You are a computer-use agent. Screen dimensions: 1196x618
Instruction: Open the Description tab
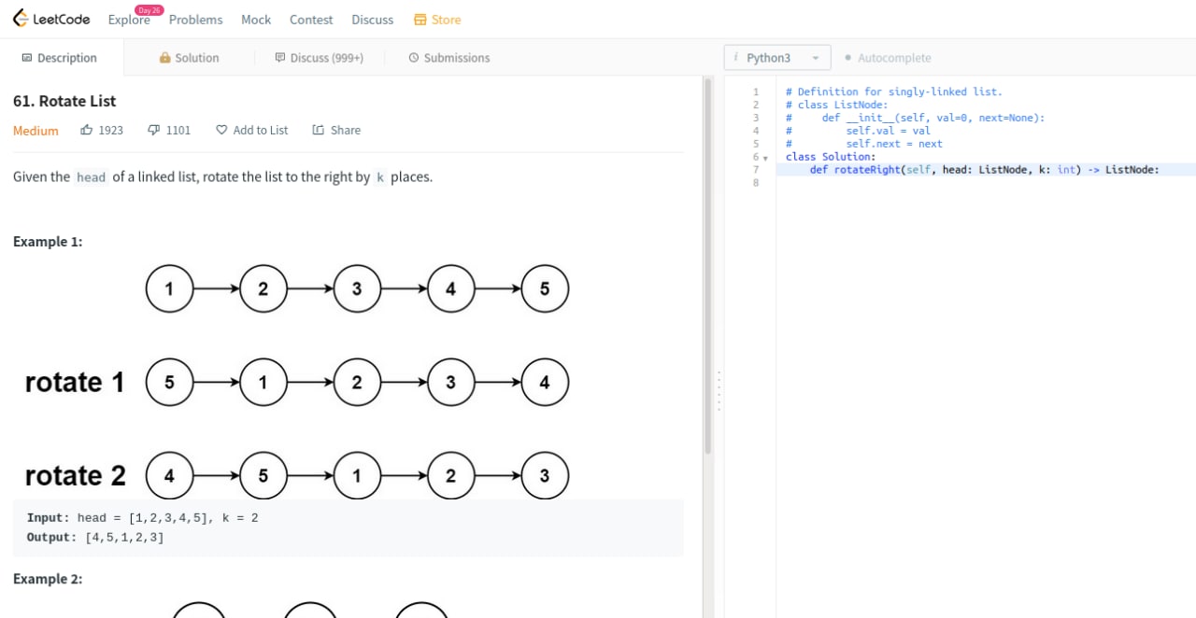[60, 58]
